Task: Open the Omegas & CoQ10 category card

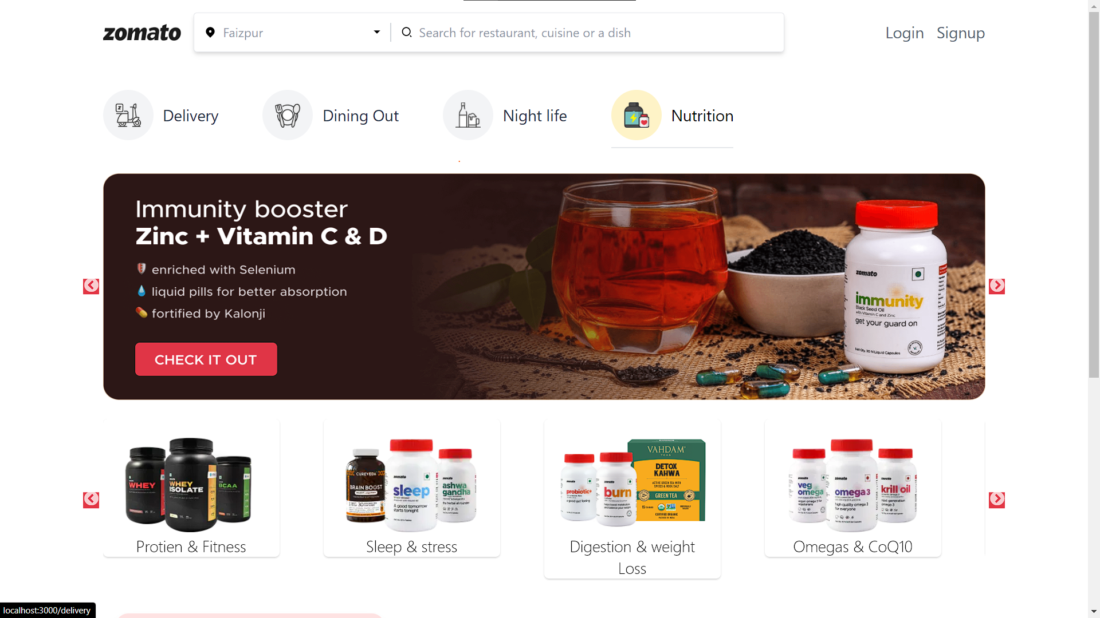Action: [x=853, y=488]
